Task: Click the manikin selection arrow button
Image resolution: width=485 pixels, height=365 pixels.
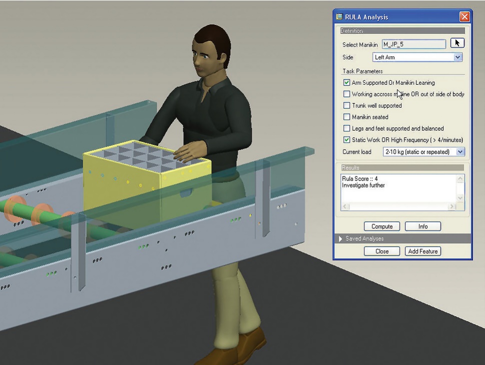Action: point(457,43)
